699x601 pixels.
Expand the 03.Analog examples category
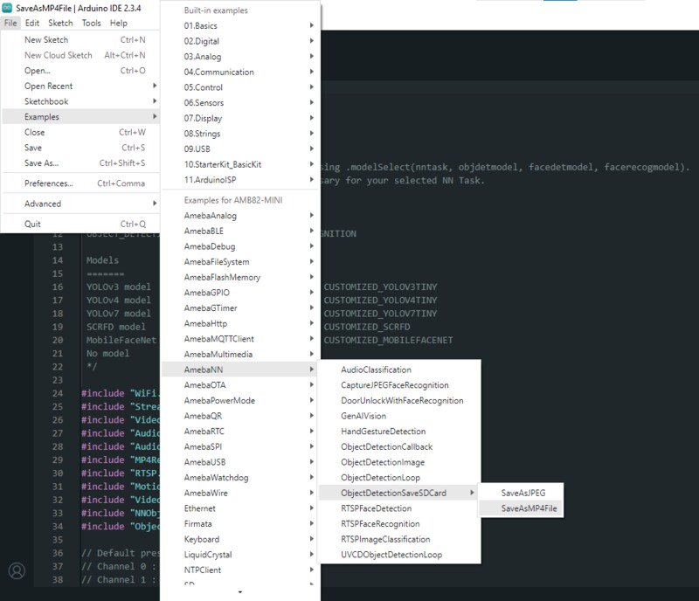(x=240, y=57)
